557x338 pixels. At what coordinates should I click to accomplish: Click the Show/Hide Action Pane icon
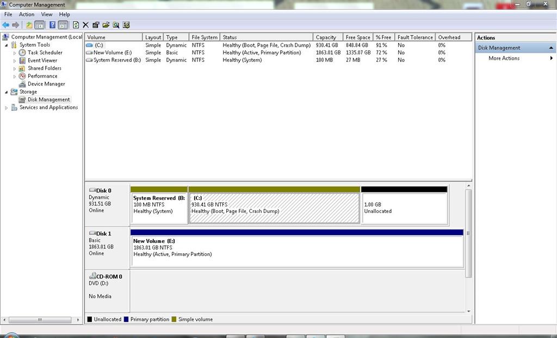(x=64, y=24)
